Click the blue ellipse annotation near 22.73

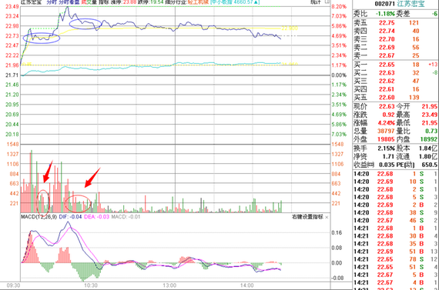coord(42,38)
